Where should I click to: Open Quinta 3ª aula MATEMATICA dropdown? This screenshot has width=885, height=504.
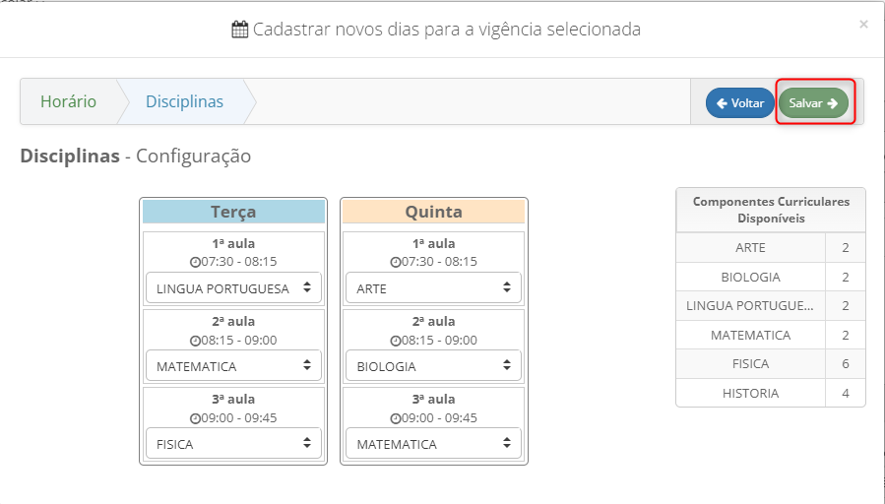(x=433, y=443)
